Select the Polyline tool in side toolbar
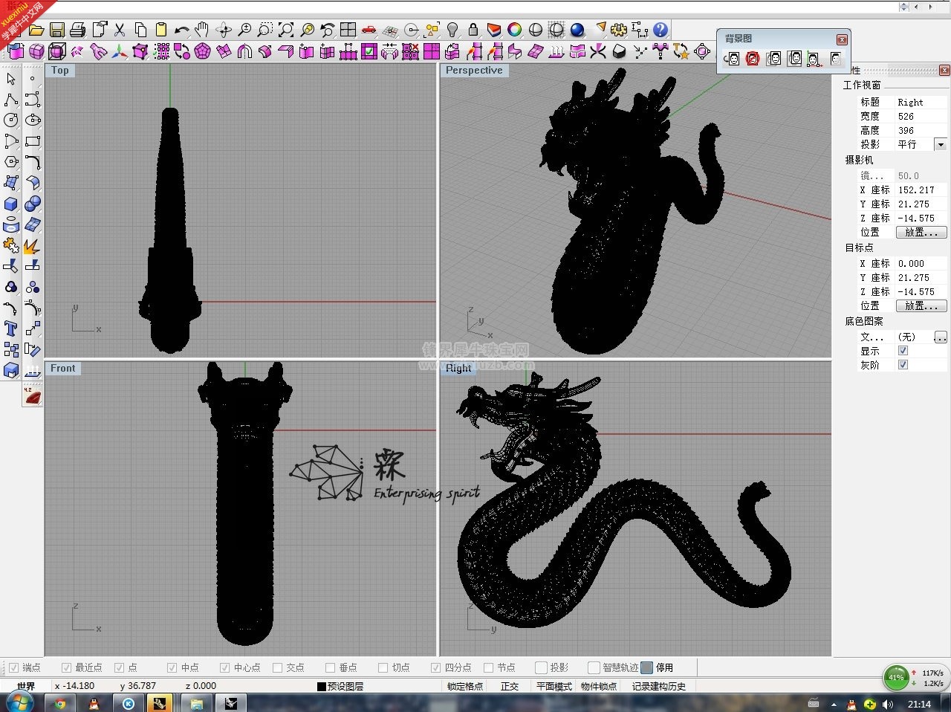The width and height of the screenshot is (951, 712). 11,100
